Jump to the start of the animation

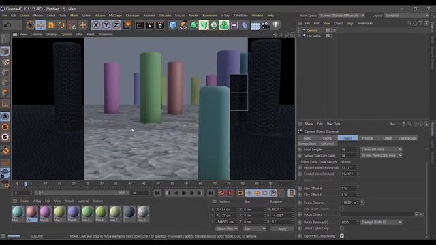pos(157,193)
